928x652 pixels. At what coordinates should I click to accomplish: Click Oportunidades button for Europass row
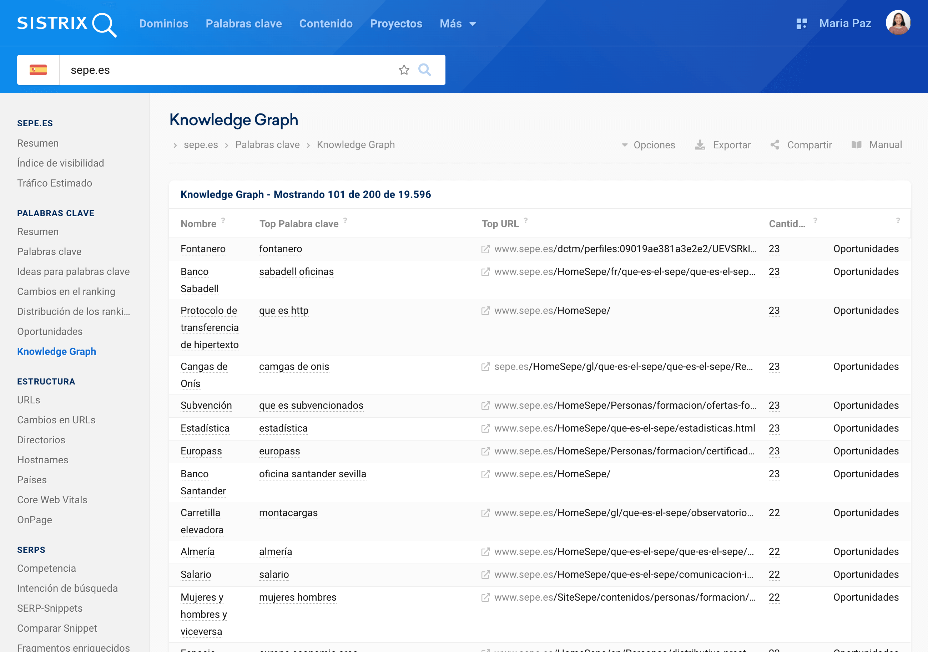coord(866,451)
